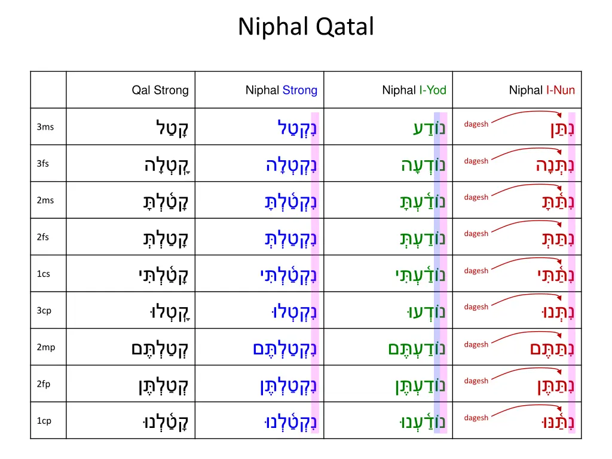
Task: Select the 2ms row label
Action: click(x=45, y=200)
